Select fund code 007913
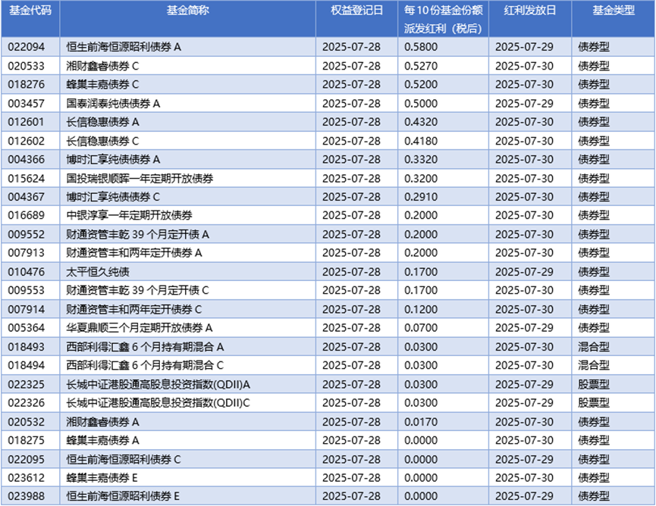The height and width of the screenshot is (506, 656). tap(27, 253)
